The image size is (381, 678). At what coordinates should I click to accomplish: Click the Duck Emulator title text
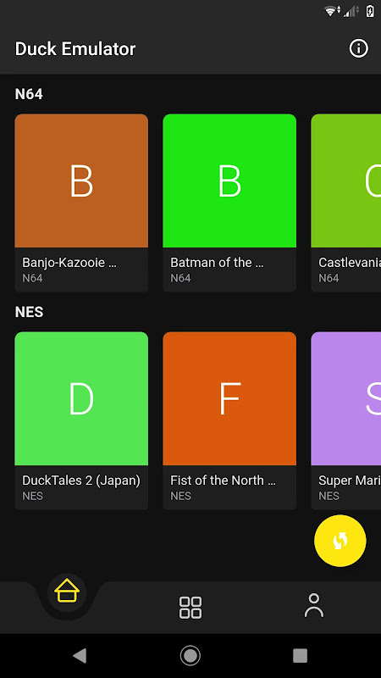tap(75, 49)
